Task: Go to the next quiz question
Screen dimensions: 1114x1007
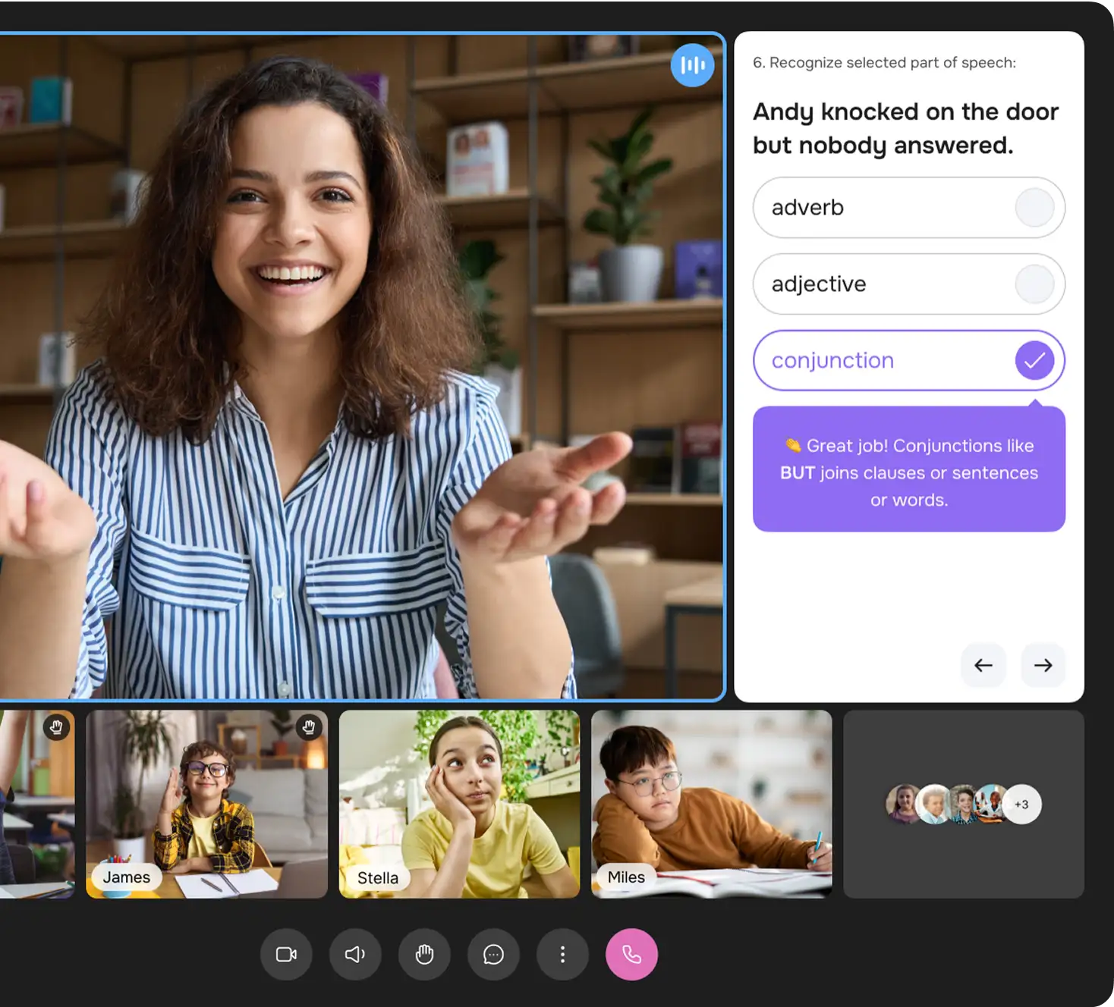Action: [x=1043, y=665]
